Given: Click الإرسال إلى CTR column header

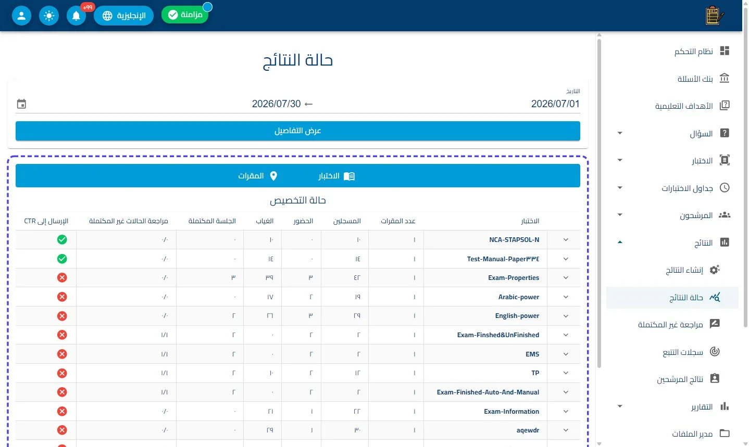Looking at the screenshot, I should point(46,221).
